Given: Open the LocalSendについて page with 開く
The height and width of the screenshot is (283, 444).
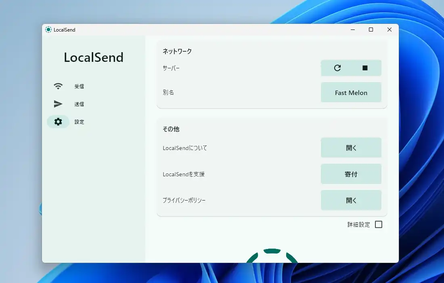Looking at the screenshot, I should [351, 148].
